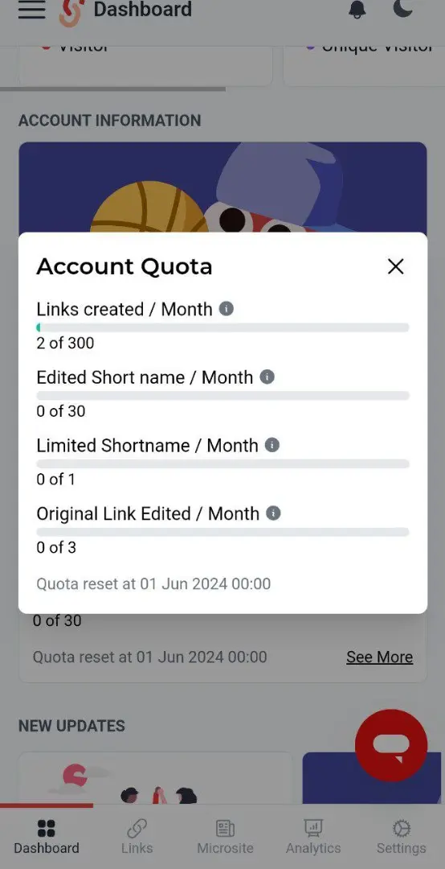445x869 pixels.
Task: Show info for Edited Short name / Month
Action: point(267,377)
